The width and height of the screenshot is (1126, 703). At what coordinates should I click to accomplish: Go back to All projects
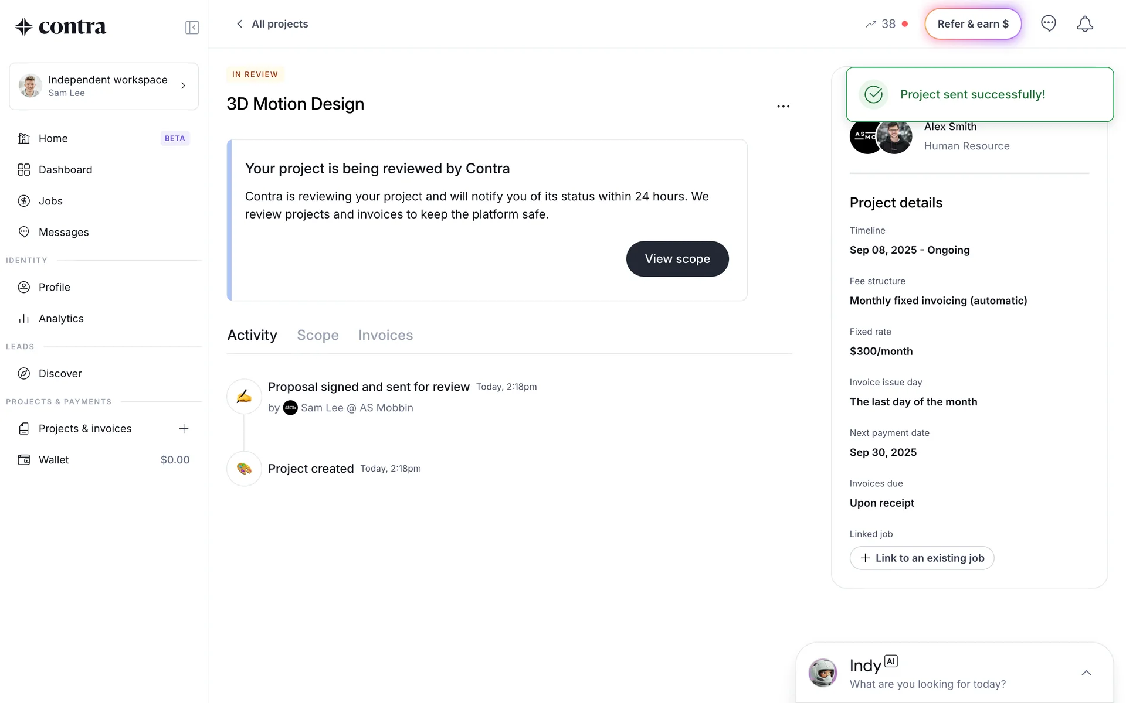(272, 24)
